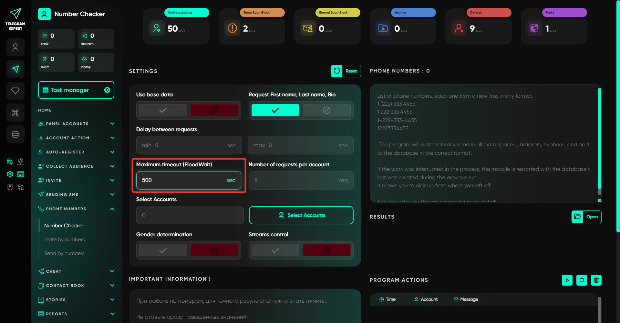This screenshot has width=620, height=323.
Task: Open Send by numbers menu item
Action: click(64, 253)
